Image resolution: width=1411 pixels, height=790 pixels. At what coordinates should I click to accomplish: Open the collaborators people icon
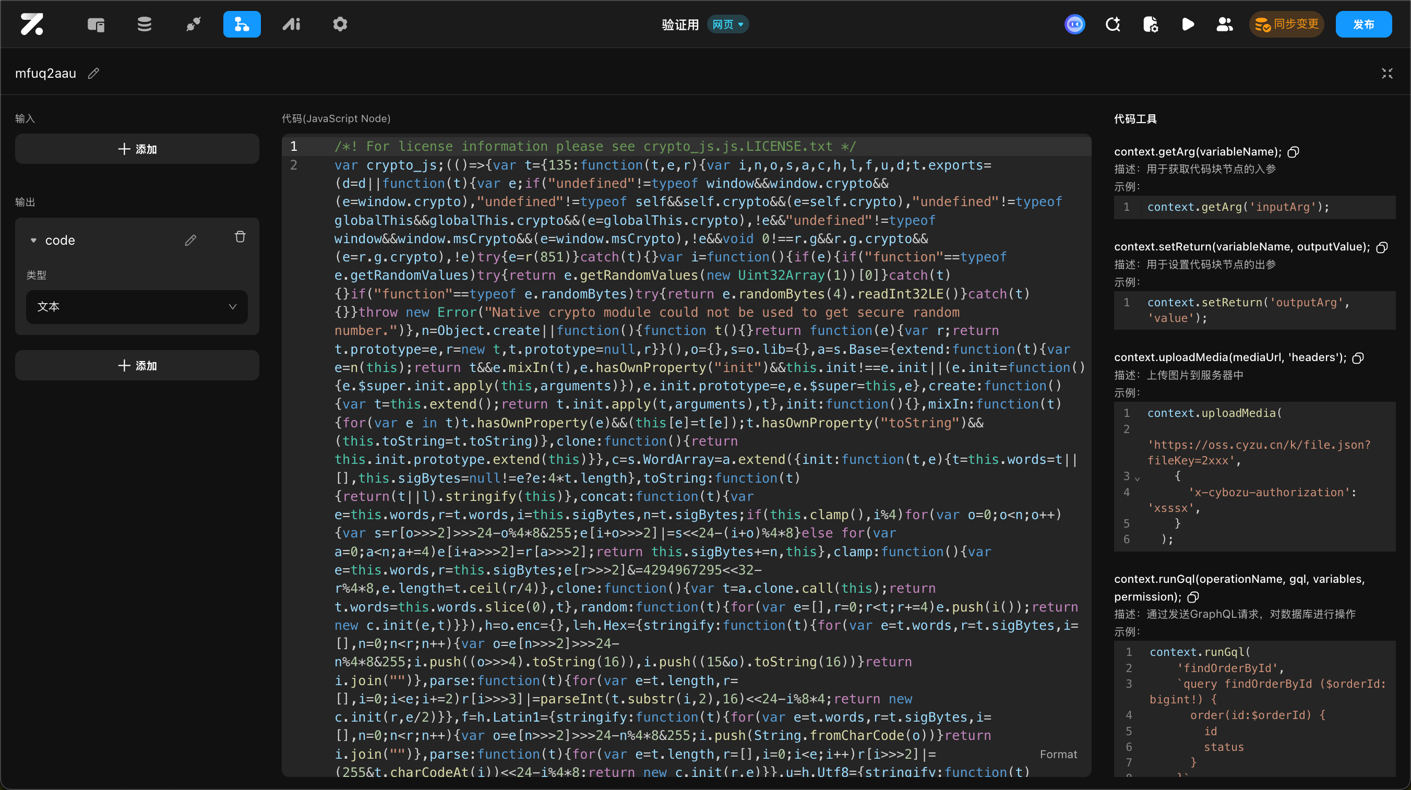[x=1224, y=24]
